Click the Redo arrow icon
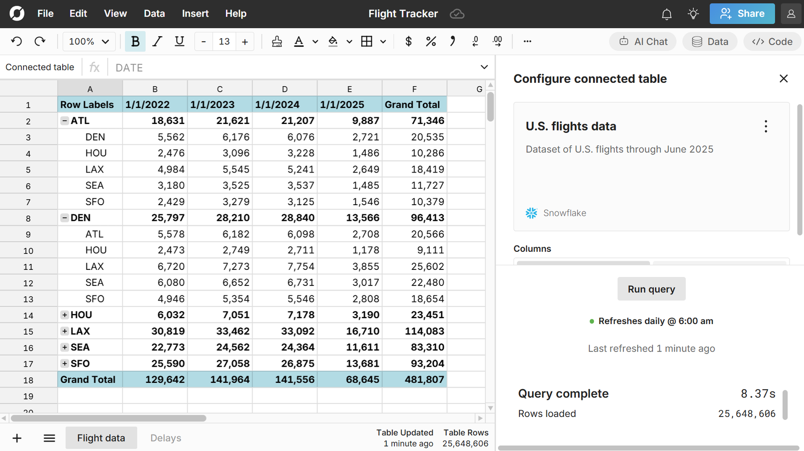 [40, 42]
